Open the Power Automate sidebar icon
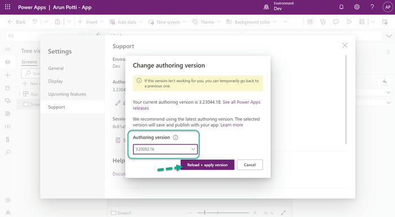 [x=7, y=114]
